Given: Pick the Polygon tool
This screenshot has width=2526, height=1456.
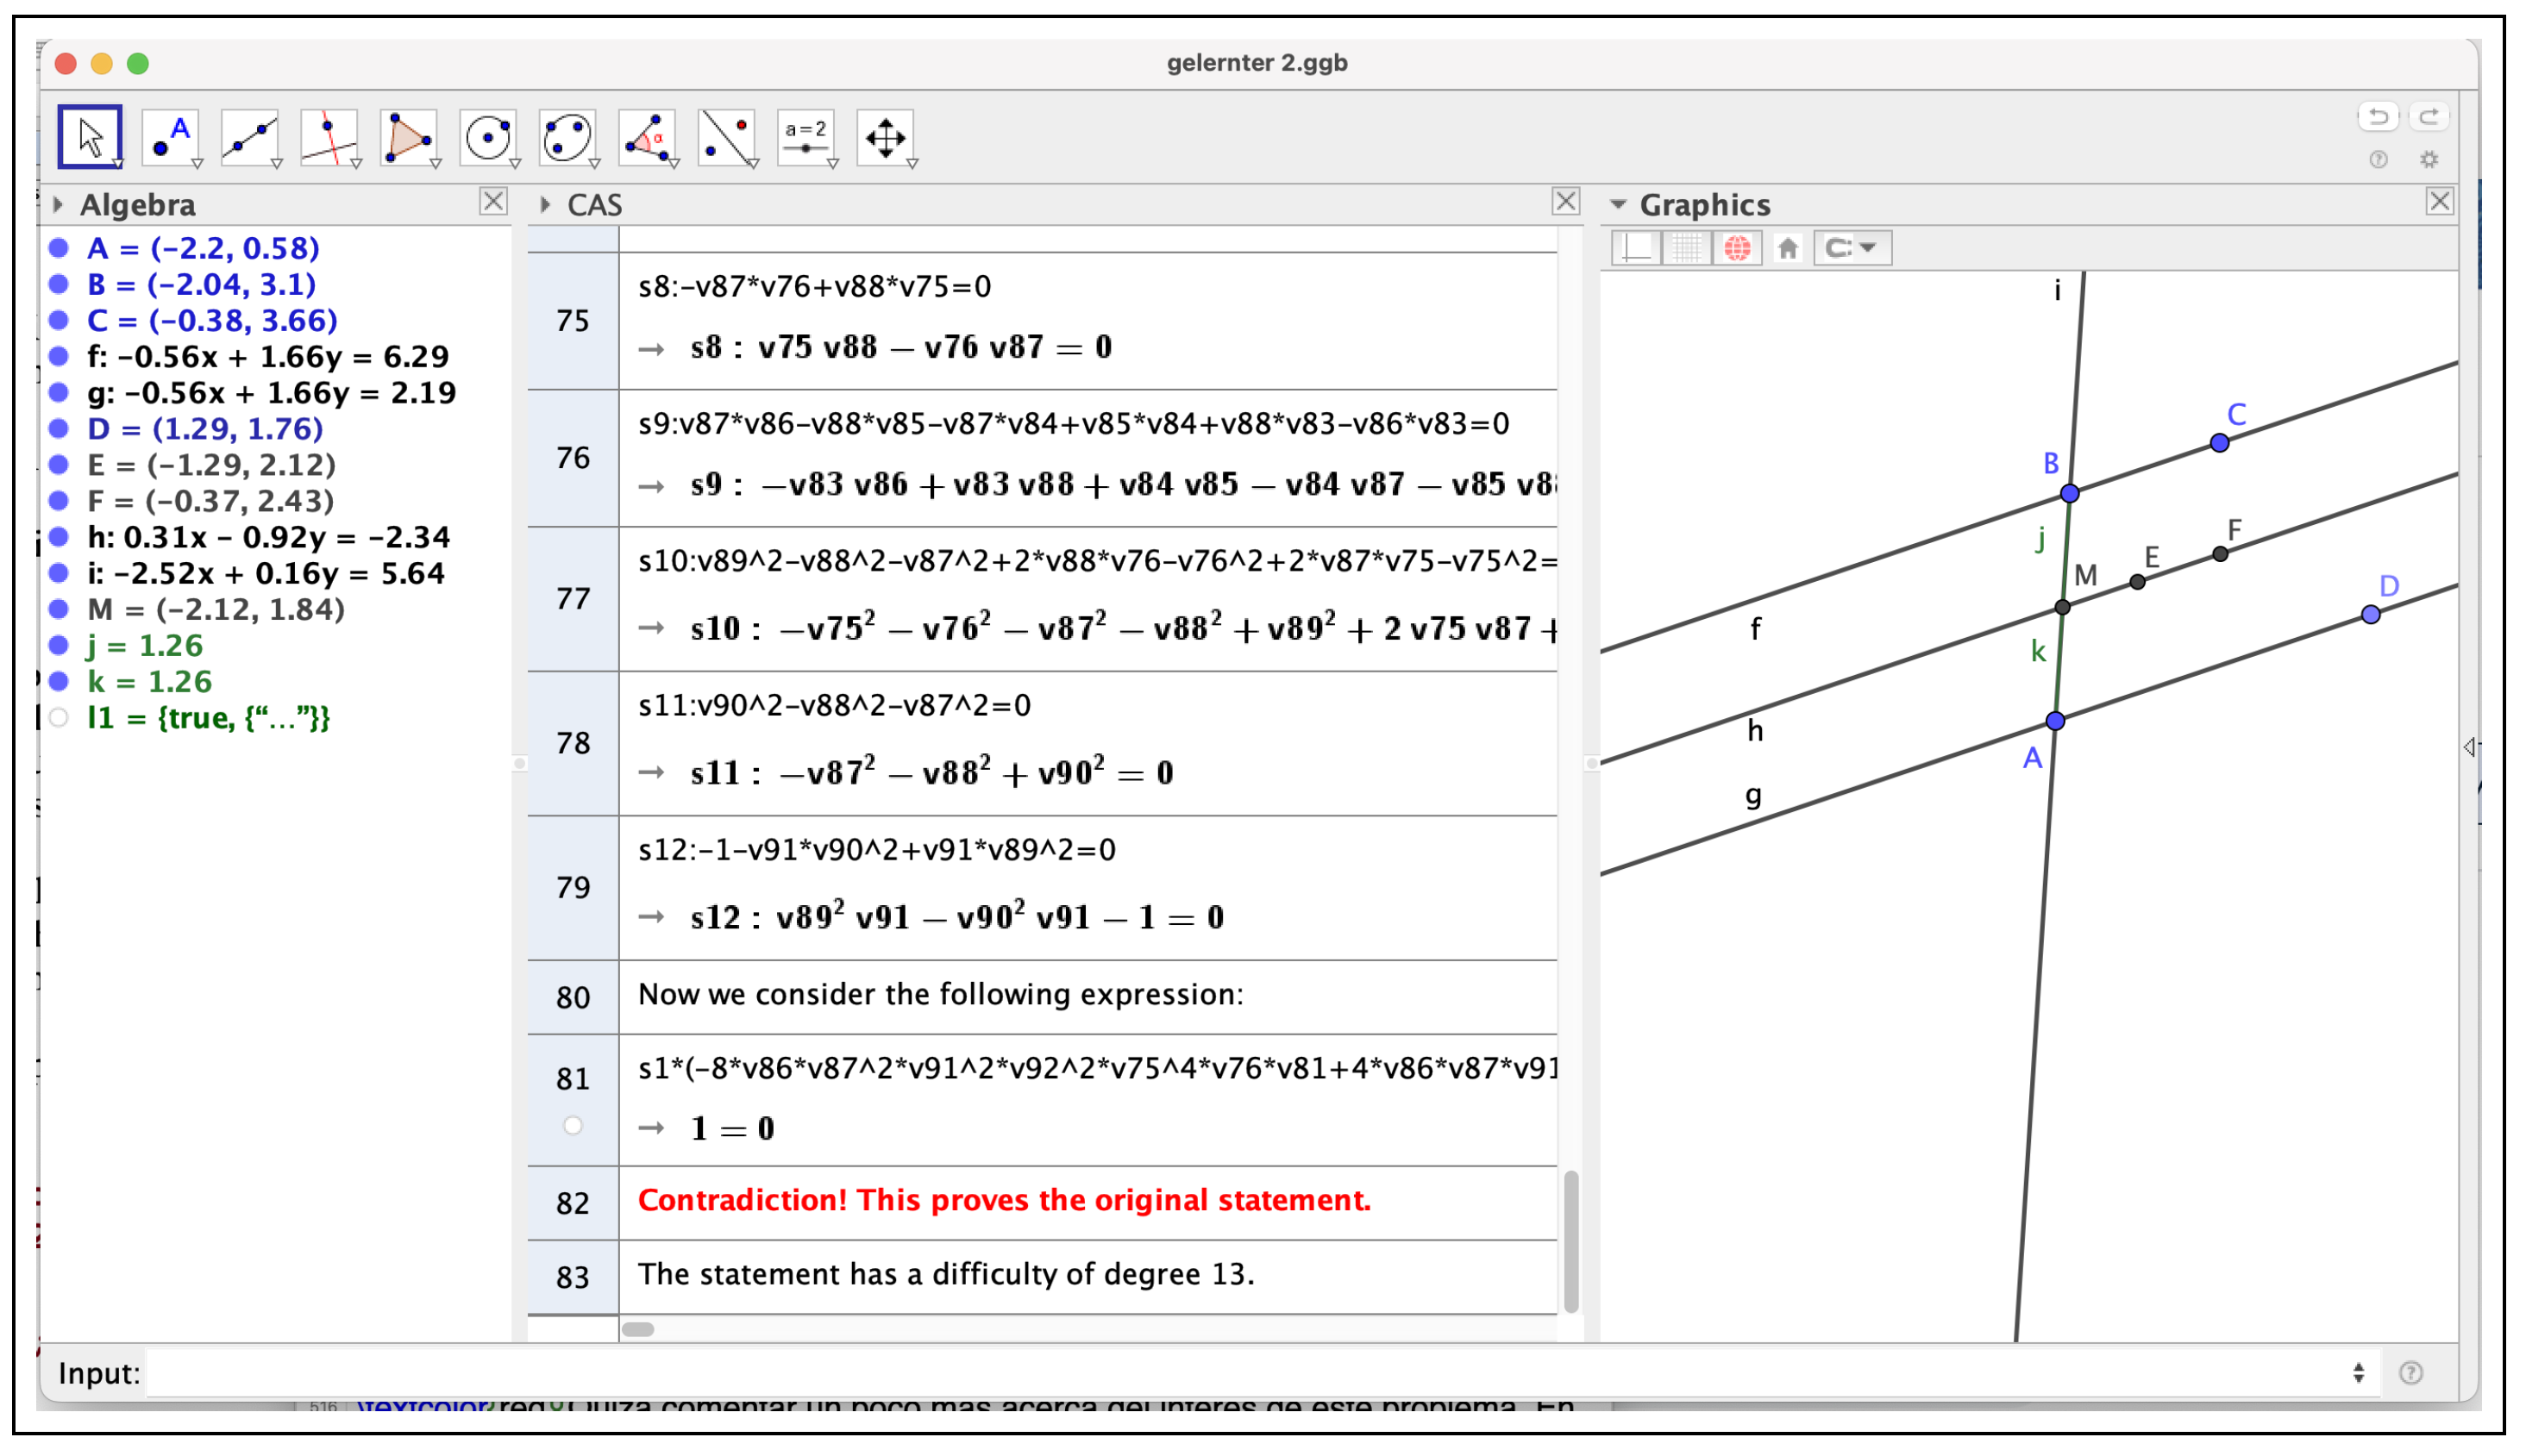Looking at the screenshot, I should pos(408,137).
